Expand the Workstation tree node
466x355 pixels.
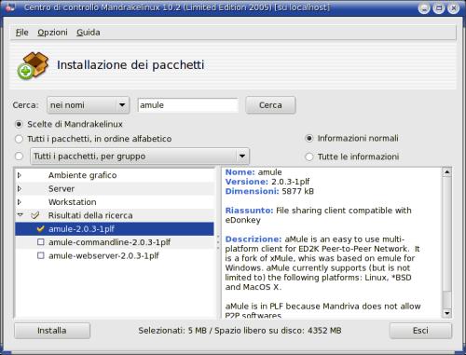click(x=20, y=202)
